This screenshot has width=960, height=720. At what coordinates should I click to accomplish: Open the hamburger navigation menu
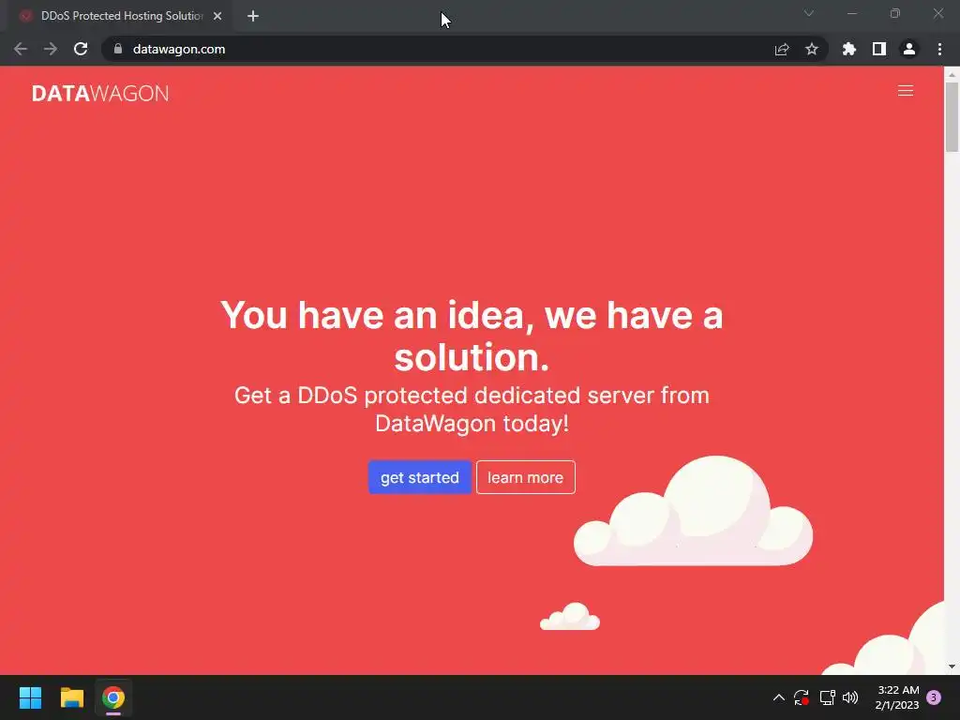point(905,91)
